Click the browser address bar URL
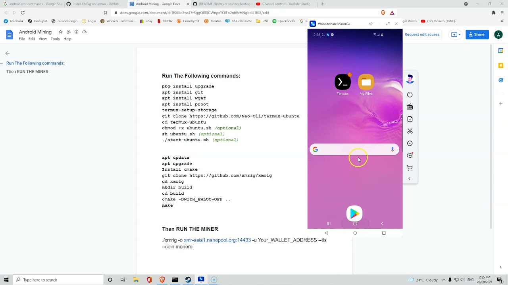The image size is (508, 285). tap(194, 13)
